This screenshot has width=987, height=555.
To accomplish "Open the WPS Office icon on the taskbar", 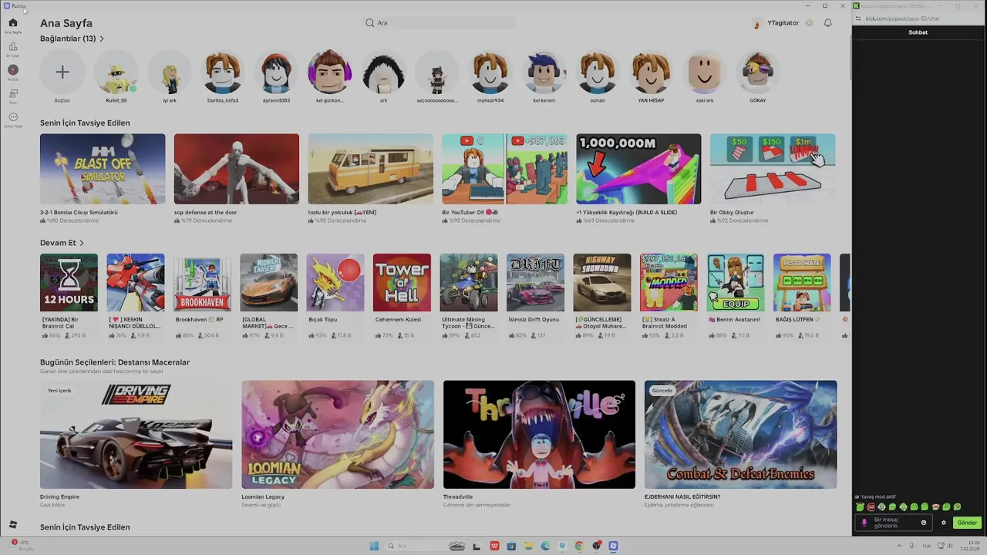I will pyautogui.click(x=494, y=546).
